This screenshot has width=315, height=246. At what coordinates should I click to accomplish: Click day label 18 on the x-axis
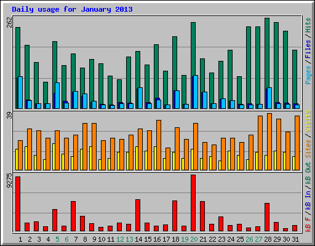(x=175, y=239)
